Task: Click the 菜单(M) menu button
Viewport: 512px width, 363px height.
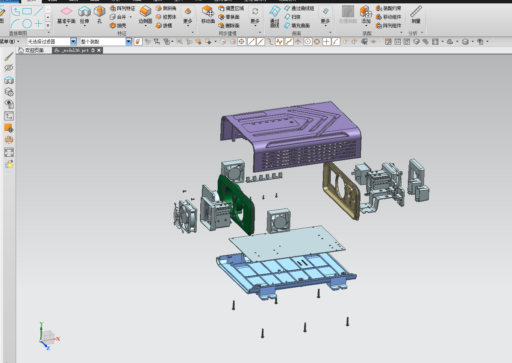Action: click(x=8, y=41)
